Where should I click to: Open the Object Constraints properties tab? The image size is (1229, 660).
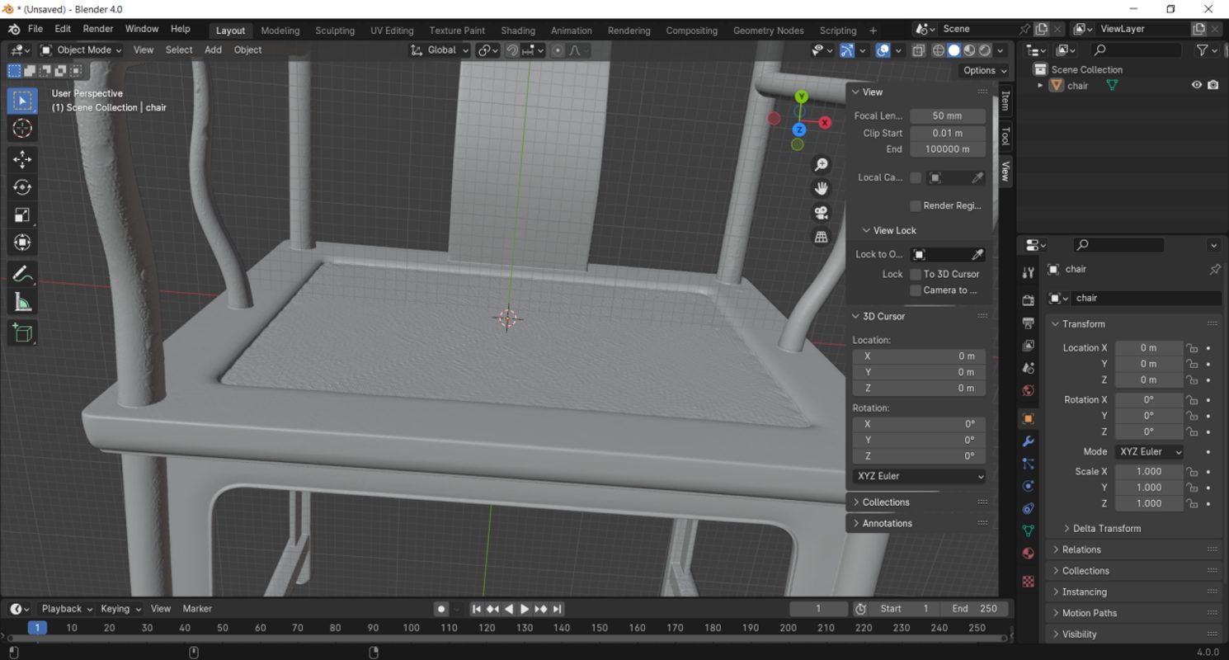pos(1028,508)
